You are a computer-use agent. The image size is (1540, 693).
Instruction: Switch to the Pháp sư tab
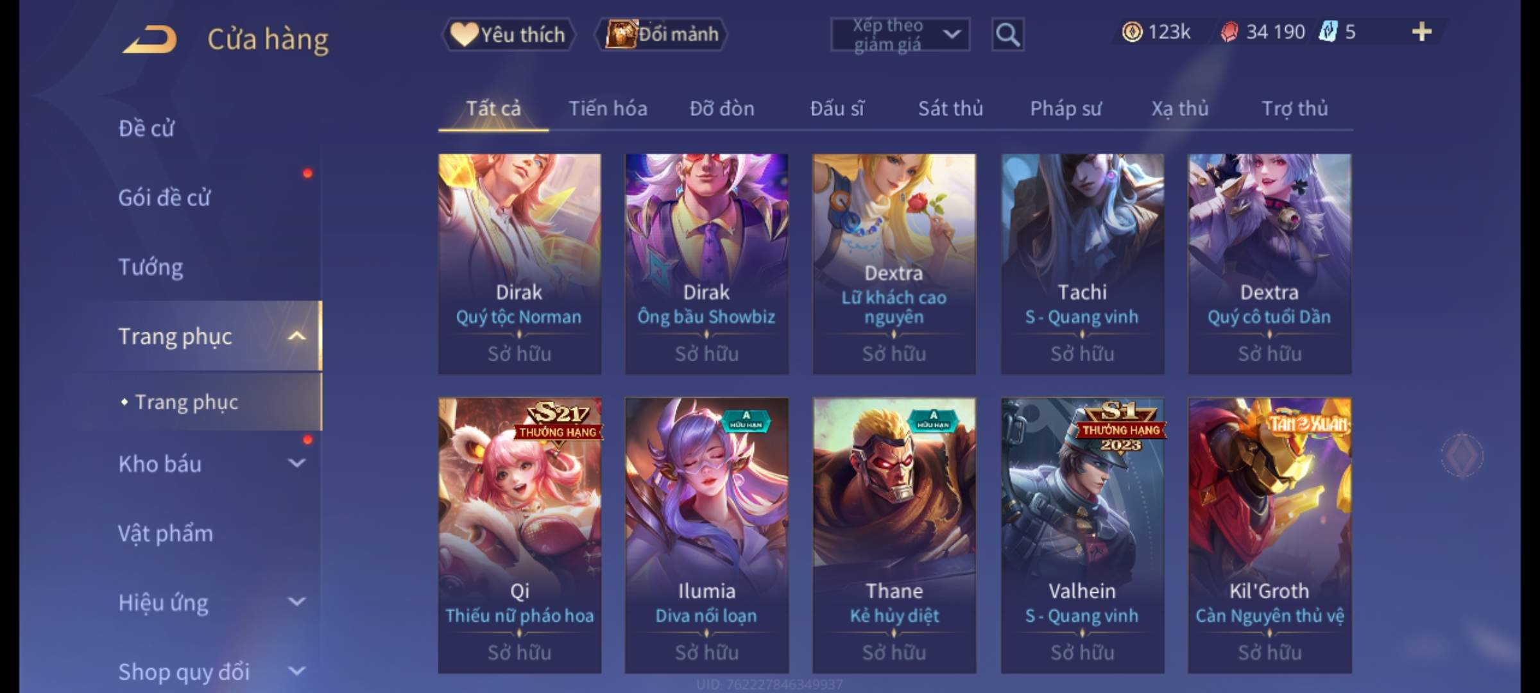tap(1066, 108)
